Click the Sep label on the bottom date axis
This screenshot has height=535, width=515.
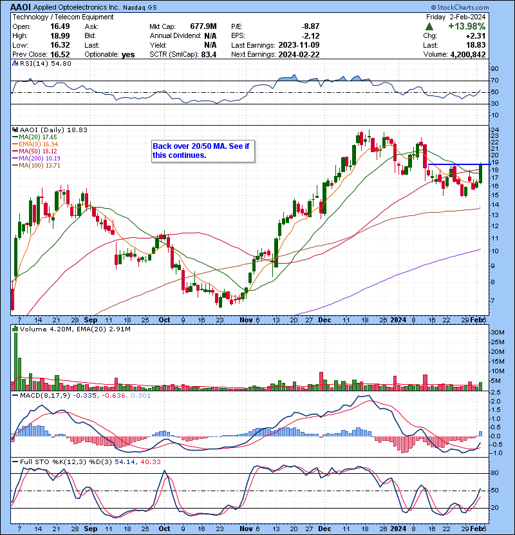(91, 529)
